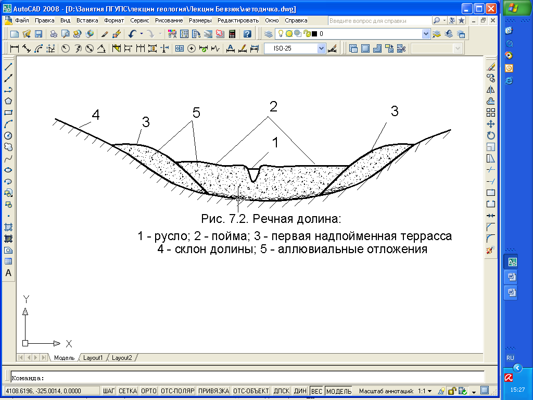Toggle МОДЕЛЬ space button

pos(339,391)
